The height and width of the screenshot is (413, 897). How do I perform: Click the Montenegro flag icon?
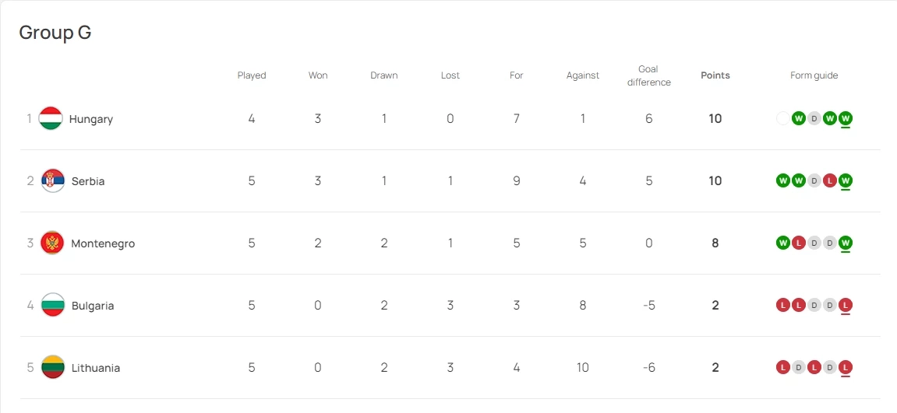(x=53, y=243)
